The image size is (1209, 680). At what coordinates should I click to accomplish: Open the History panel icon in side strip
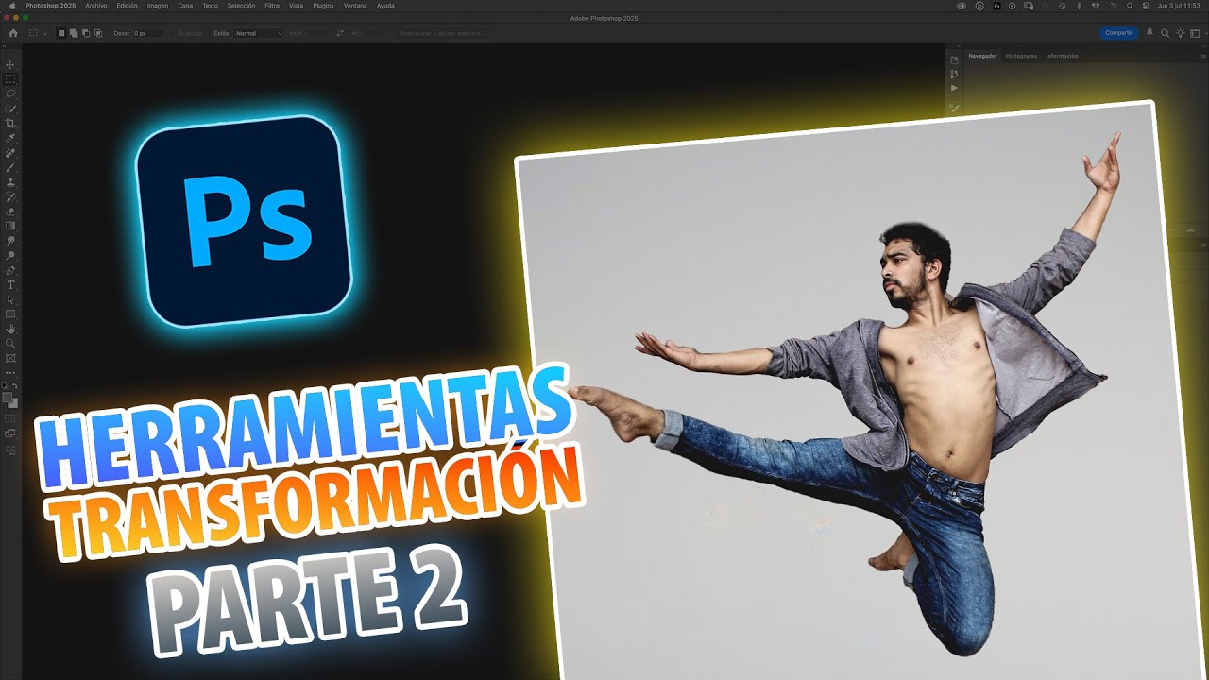tap(954, 74)
